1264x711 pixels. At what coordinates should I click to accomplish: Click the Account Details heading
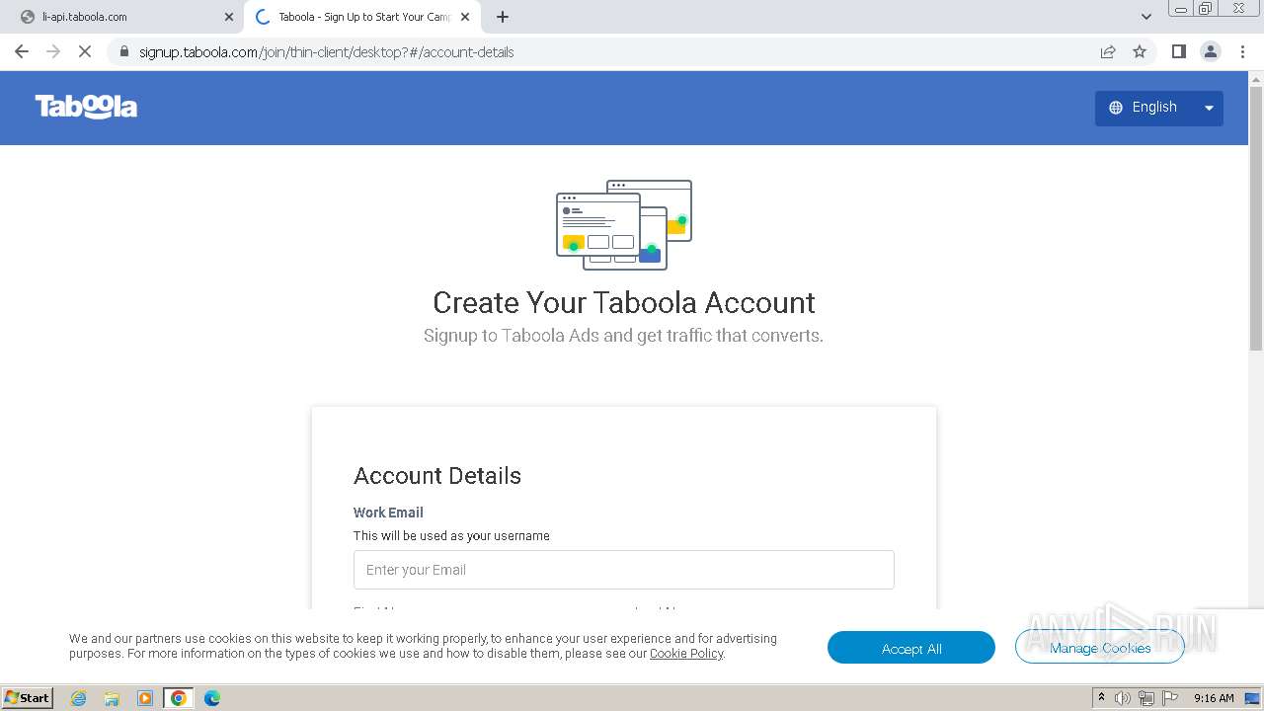point(437,476)
